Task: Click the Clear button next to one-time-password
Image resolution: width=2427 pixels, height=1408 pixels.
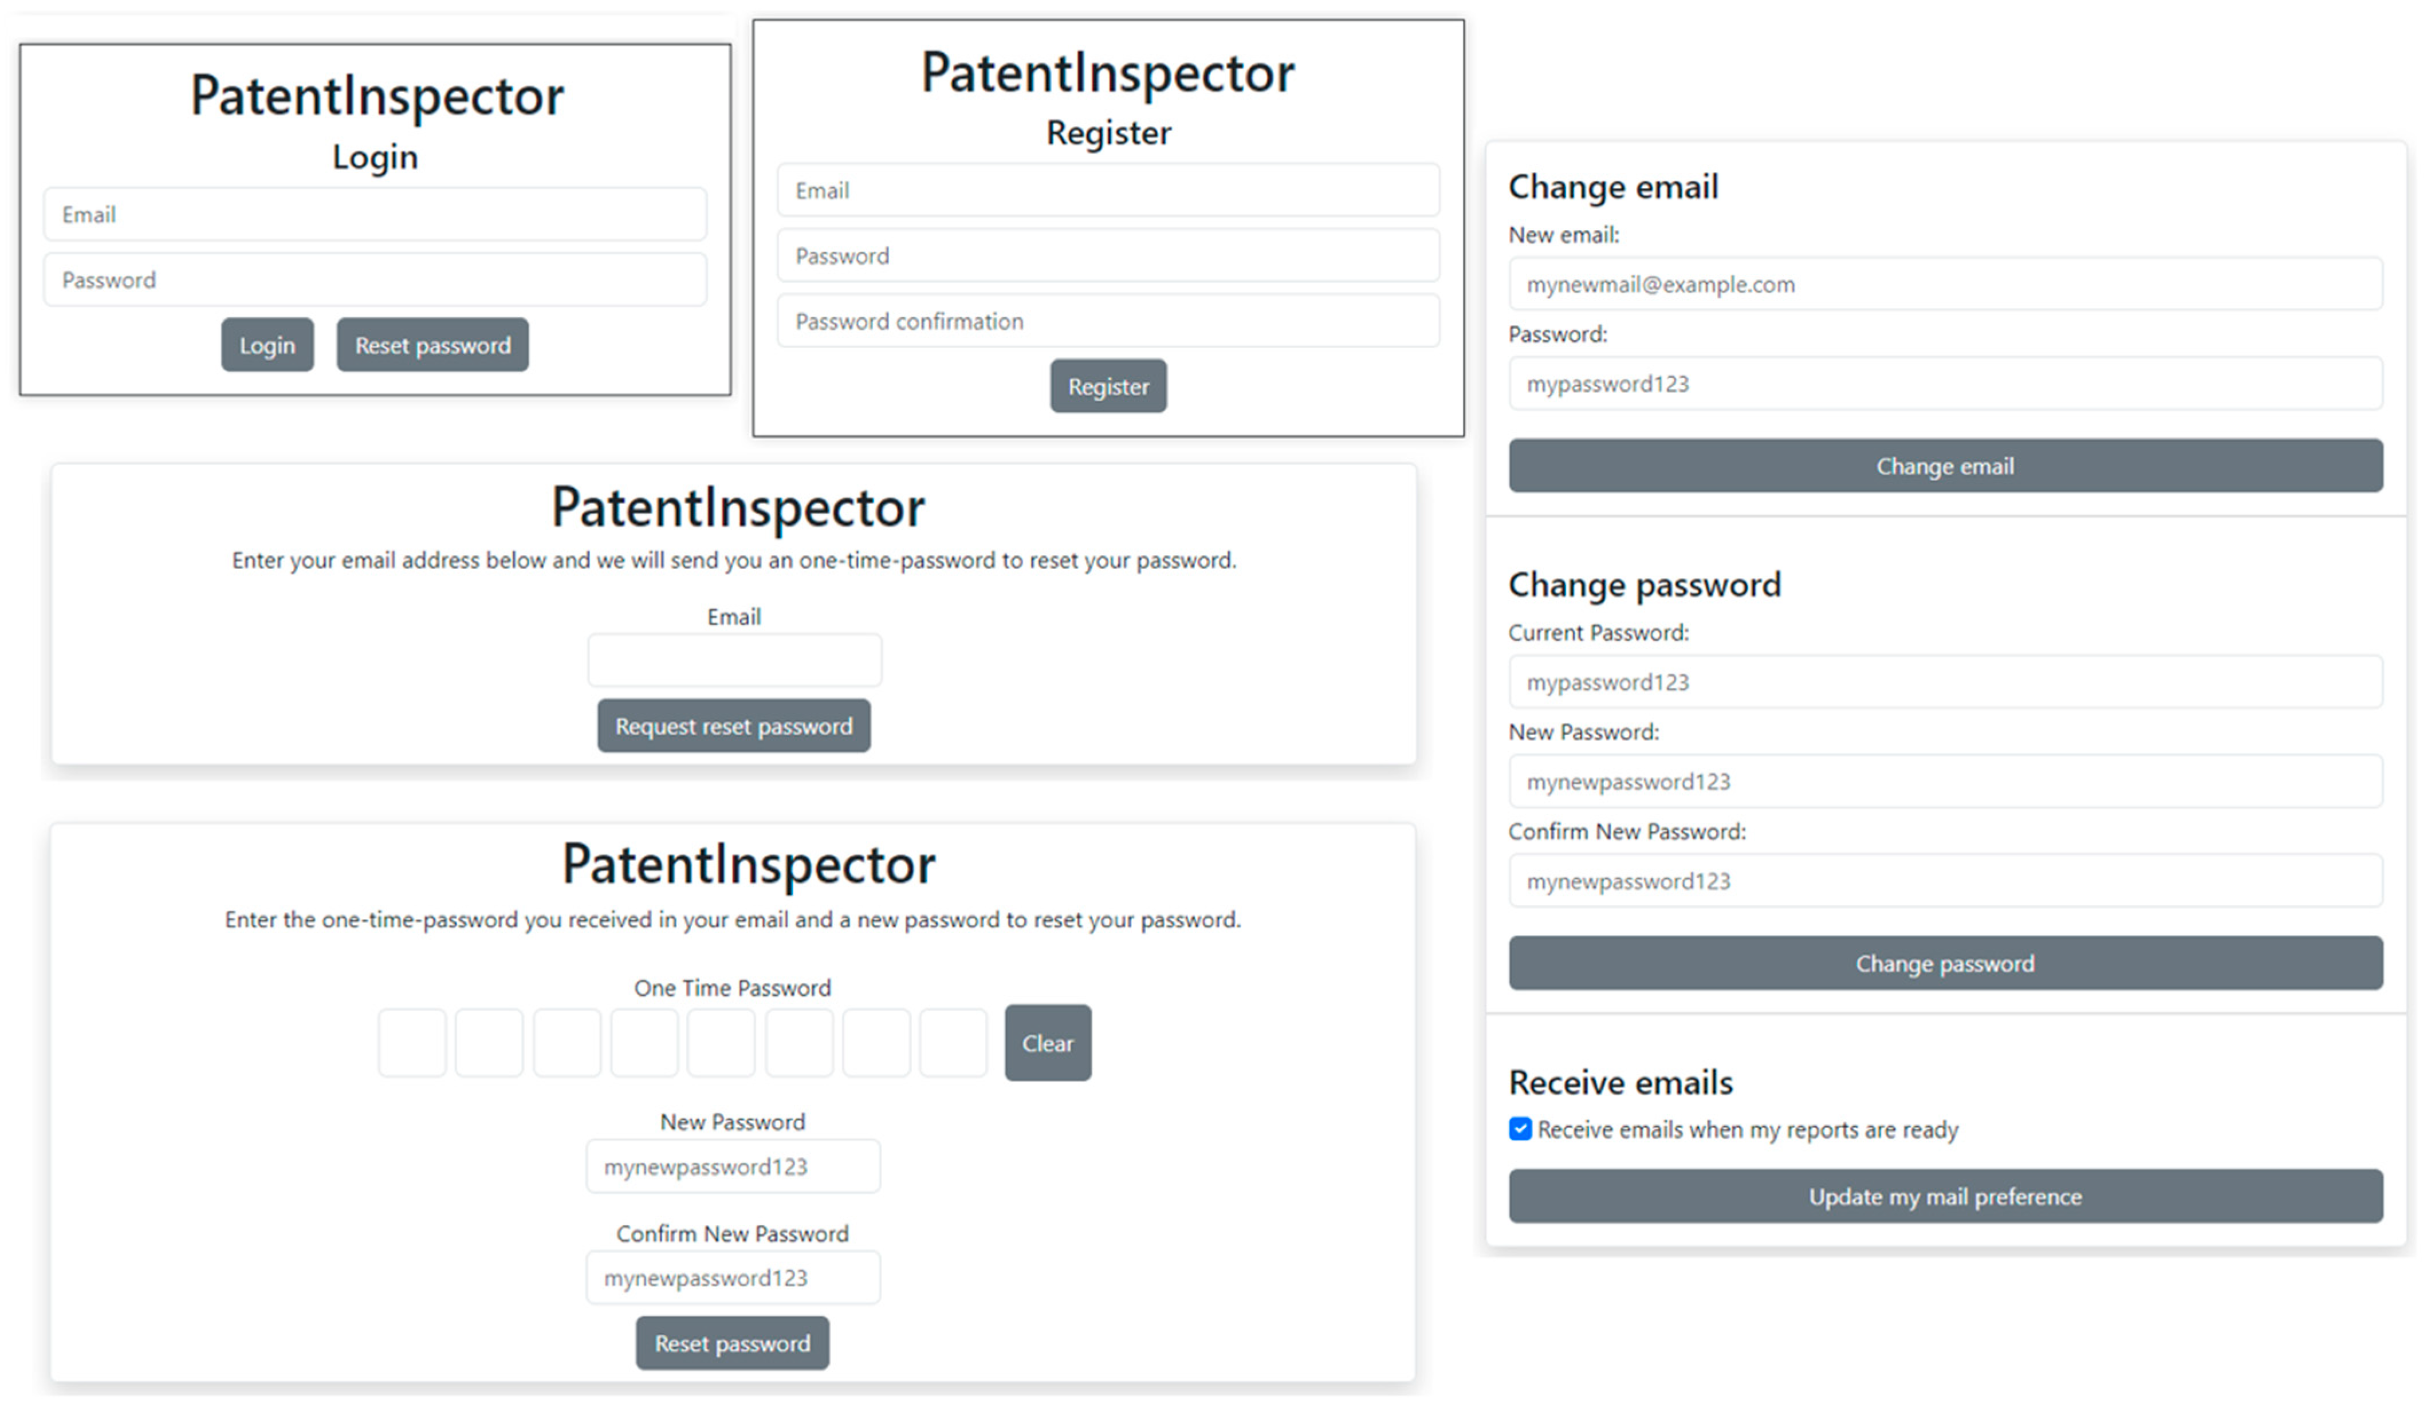Action: pos(1047,1042)
